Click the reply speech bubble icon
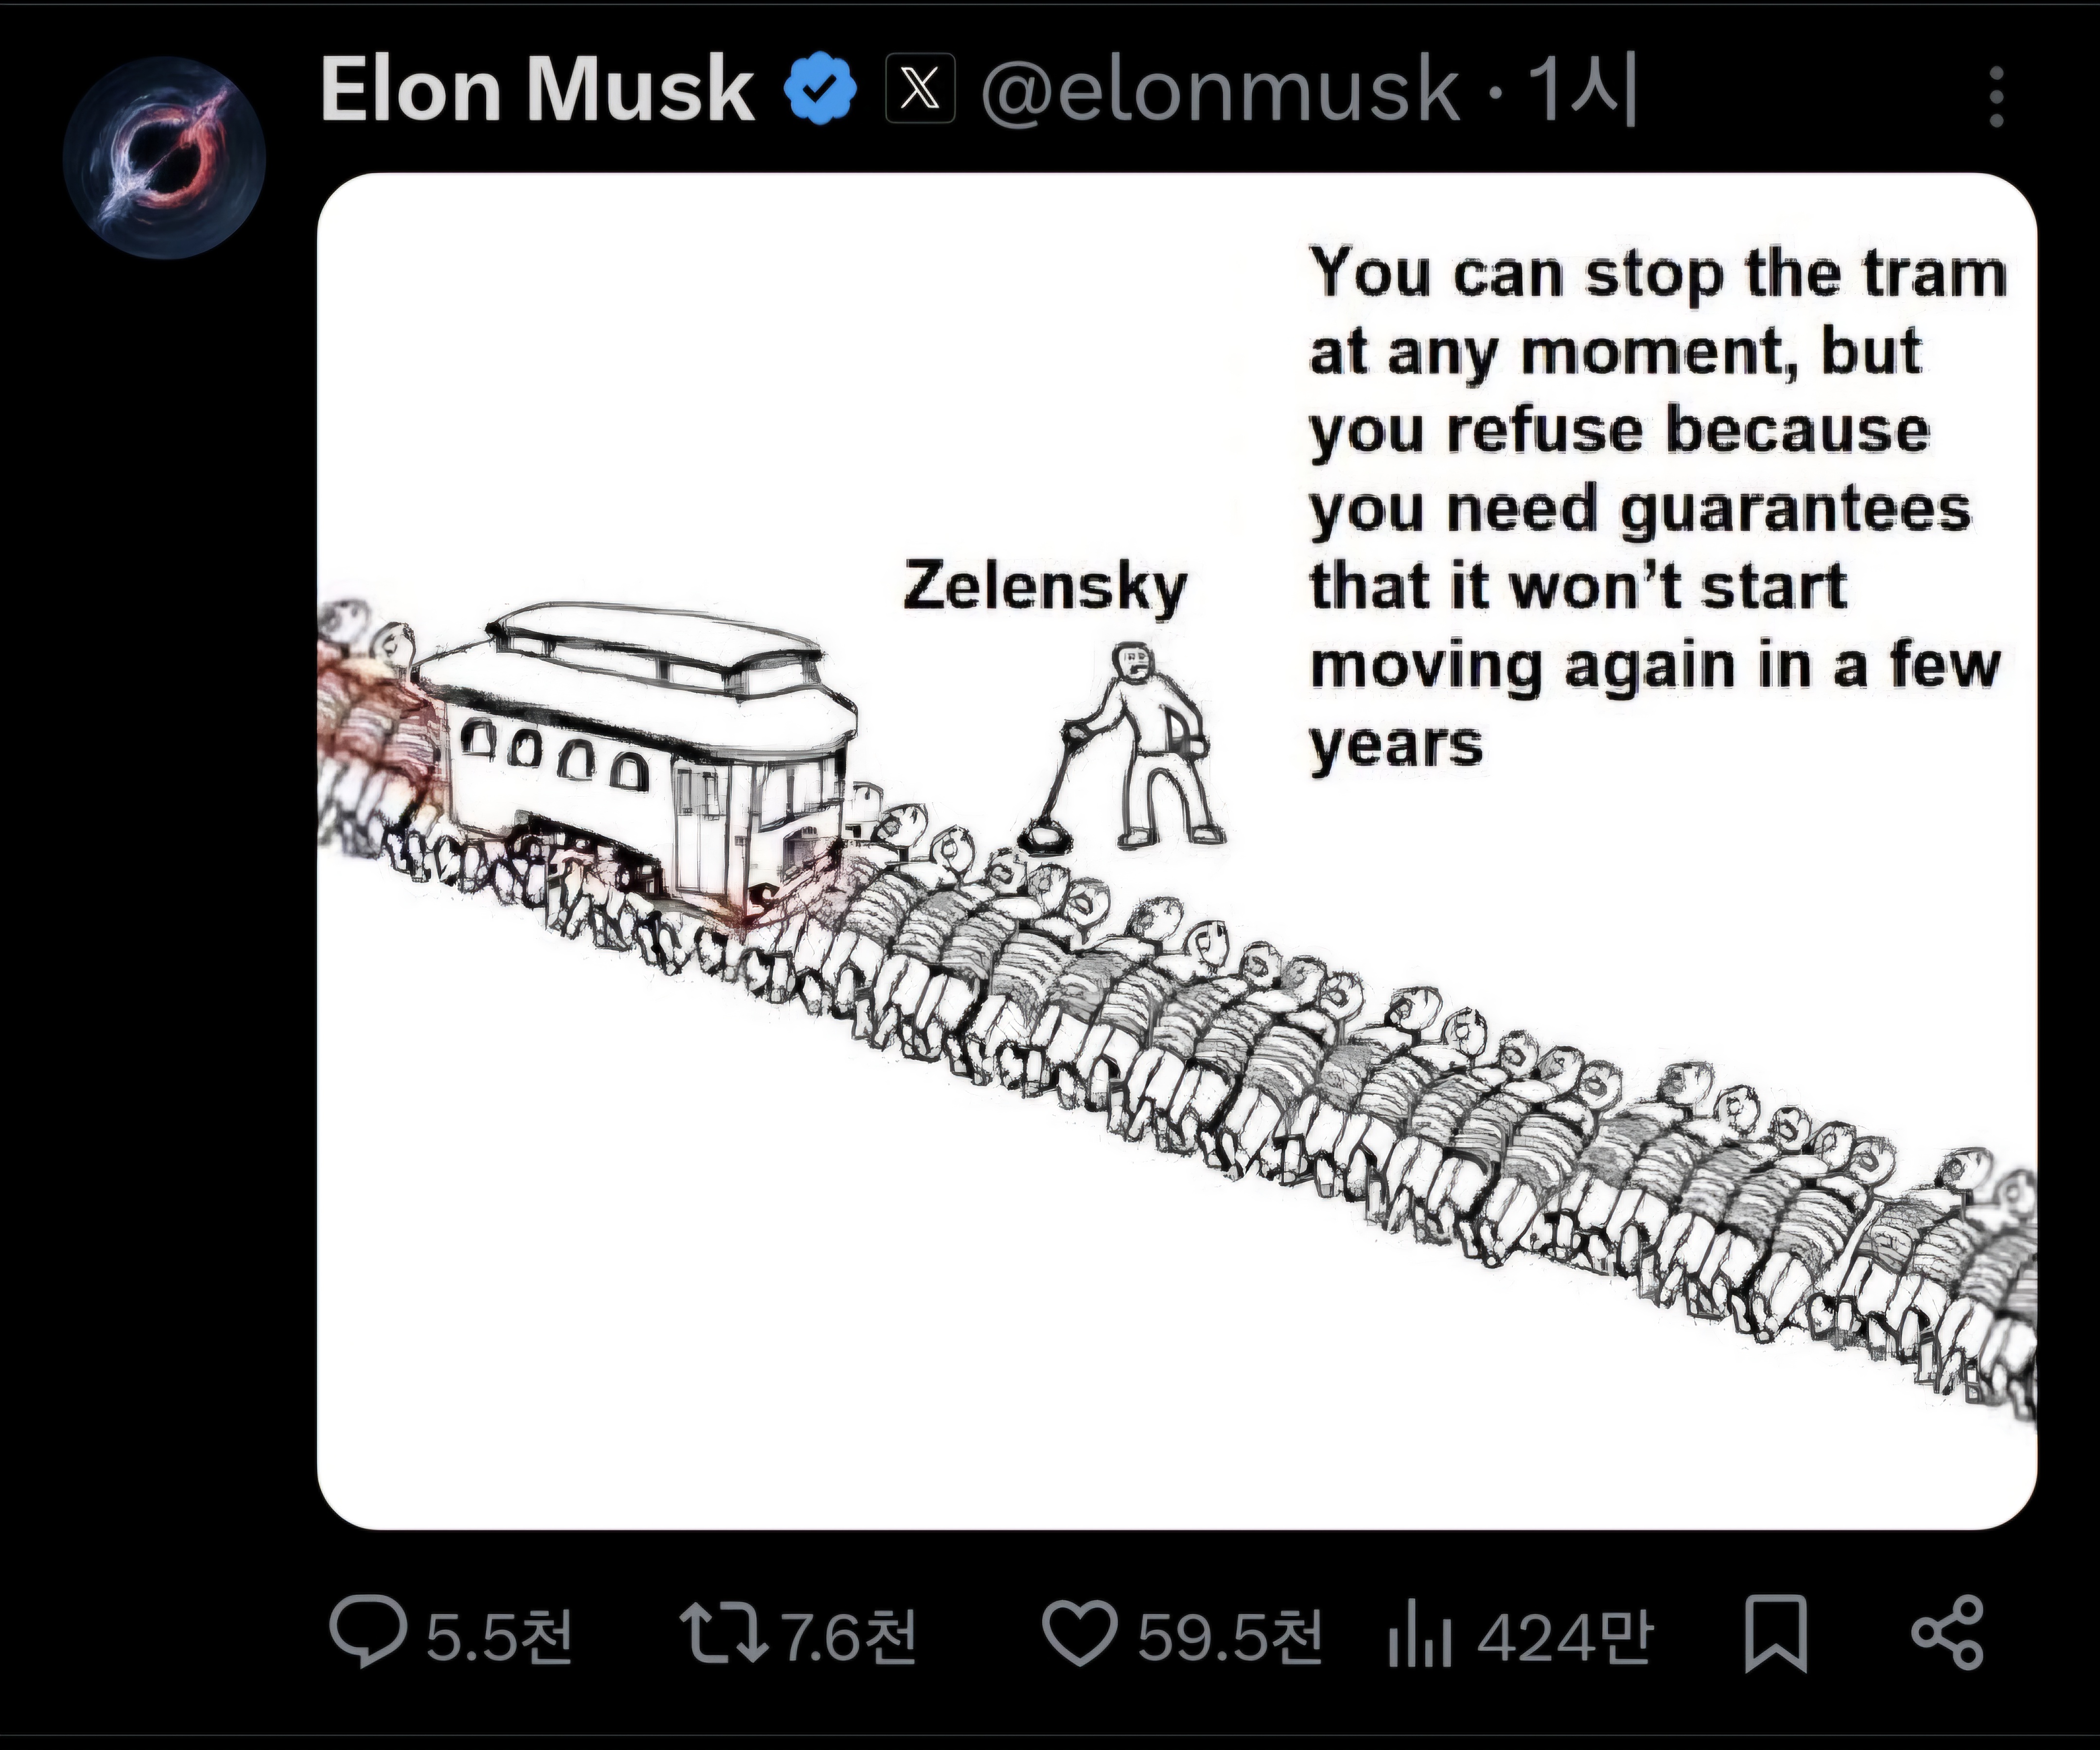 [368, 1633]
